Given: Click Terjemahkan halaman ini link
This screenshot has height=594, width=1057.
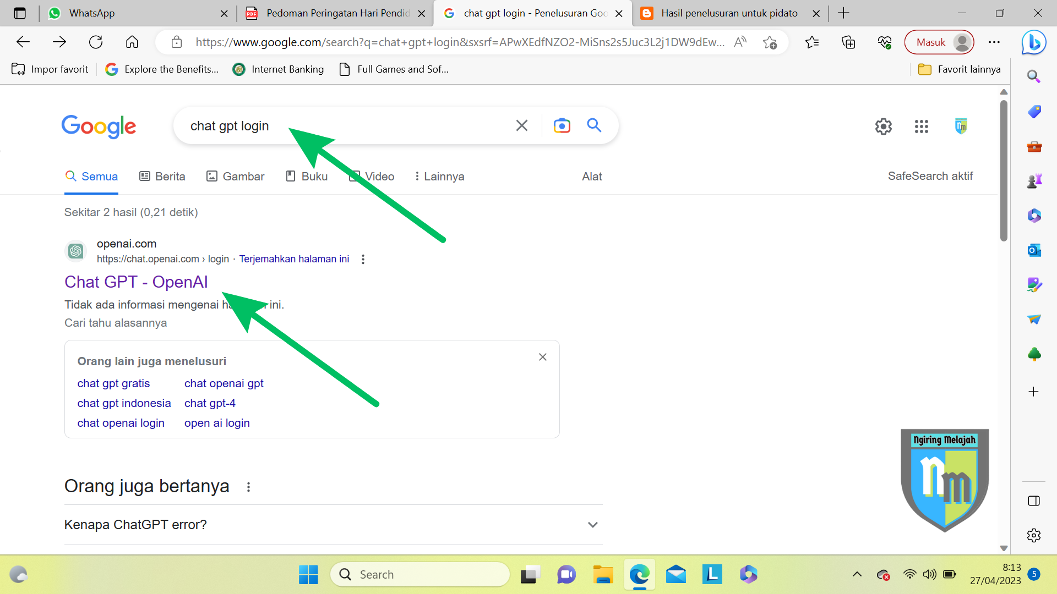Looking at the screenshot, I should pyautogui.click(x=293, y=258).
